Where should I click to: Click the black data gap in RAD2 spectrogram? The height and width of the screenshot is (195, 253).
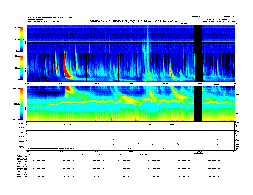(198, 39)
